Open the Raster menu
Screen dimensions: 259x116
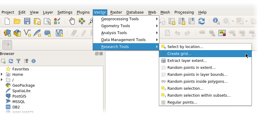coord(116,12)
